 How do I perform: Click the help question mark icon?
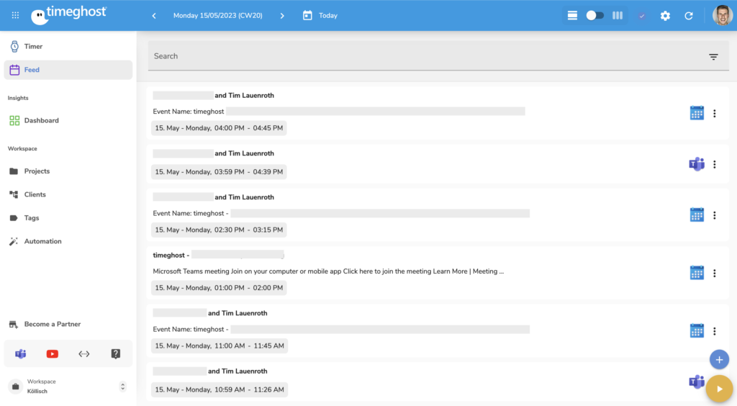point(116,353)
